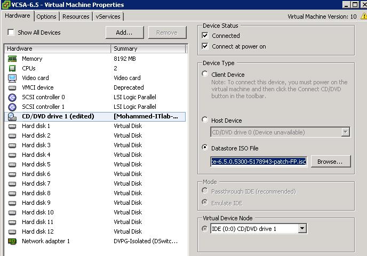Open the Resources tab

click(76, 17)
